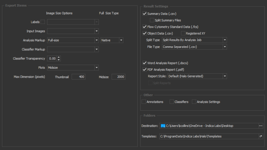
Task: Enable the Registered XY checkbox
Action: click(183, 33)
